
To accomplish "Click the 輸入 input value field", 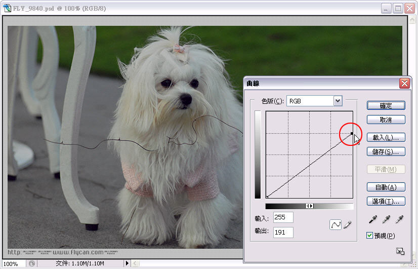I will (283, 217).
